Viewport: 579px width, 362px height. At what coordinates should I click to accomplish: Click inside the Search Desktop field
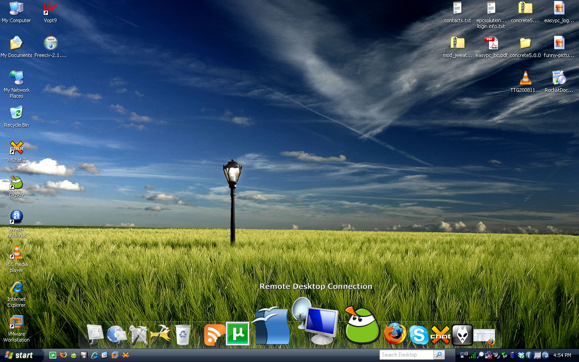(405, 355)
